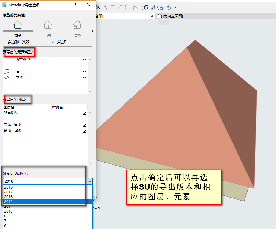276x229 pixels.
Task: Click the help question mark in dialog title
Action: coord(75,5)
